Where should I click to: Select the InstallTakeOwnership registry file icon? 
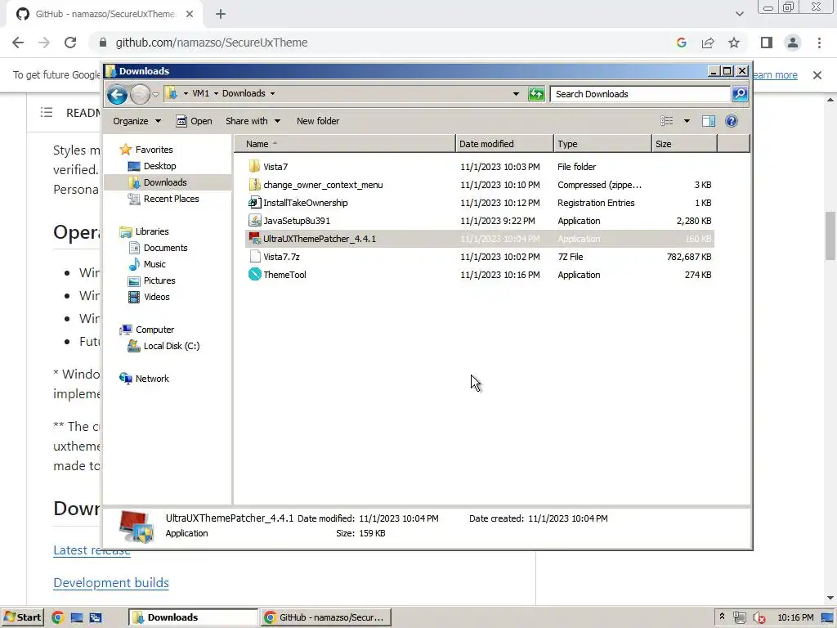pos(255,203)
